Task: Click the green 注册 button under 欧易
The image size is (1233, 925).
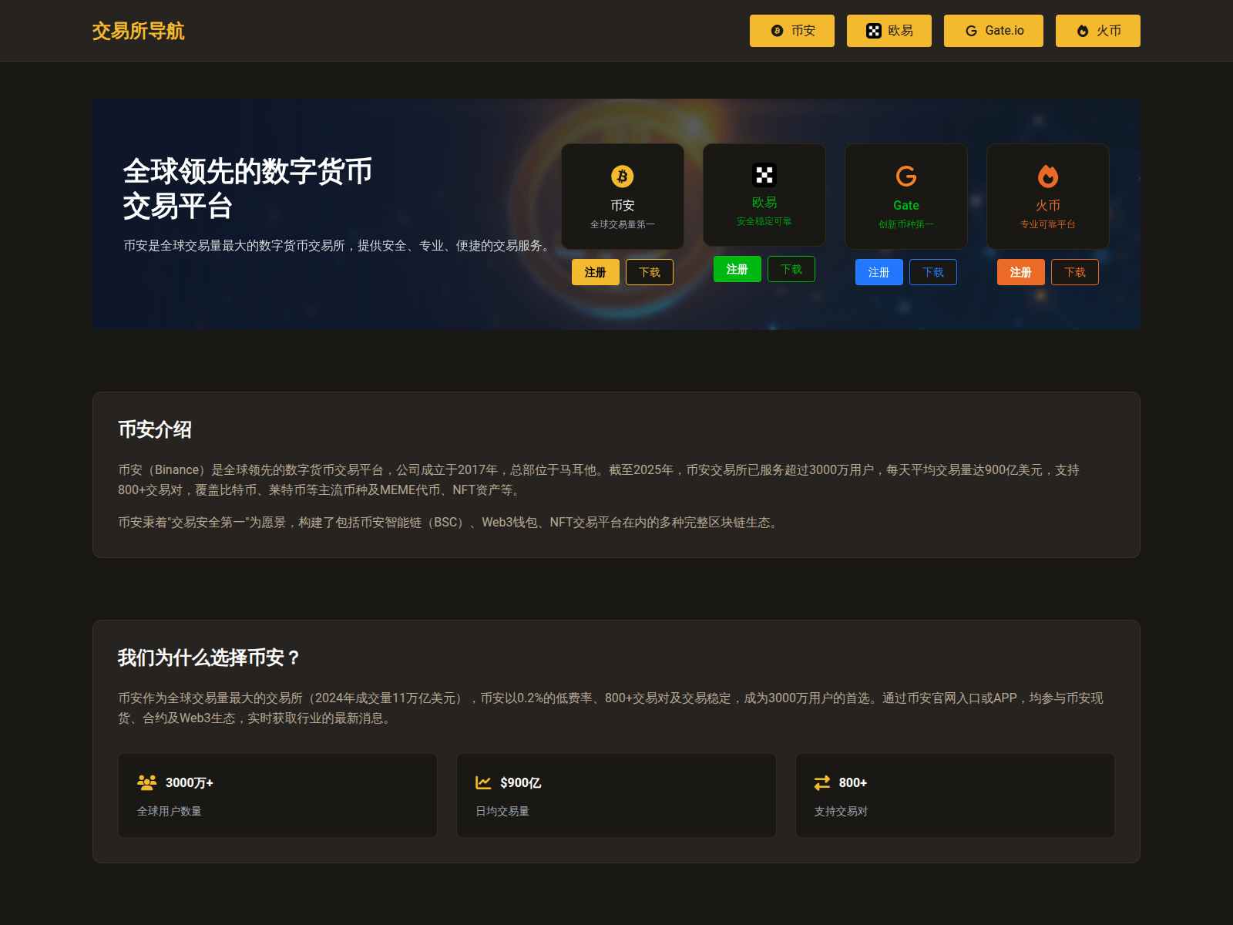Action: 737,269
